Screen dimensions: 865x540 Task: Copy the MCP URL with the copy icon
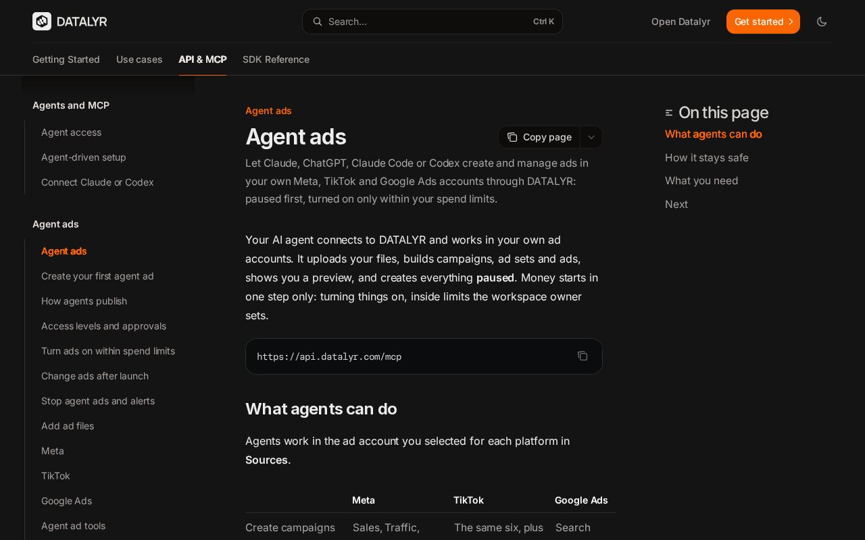click(x=583, y=356)
